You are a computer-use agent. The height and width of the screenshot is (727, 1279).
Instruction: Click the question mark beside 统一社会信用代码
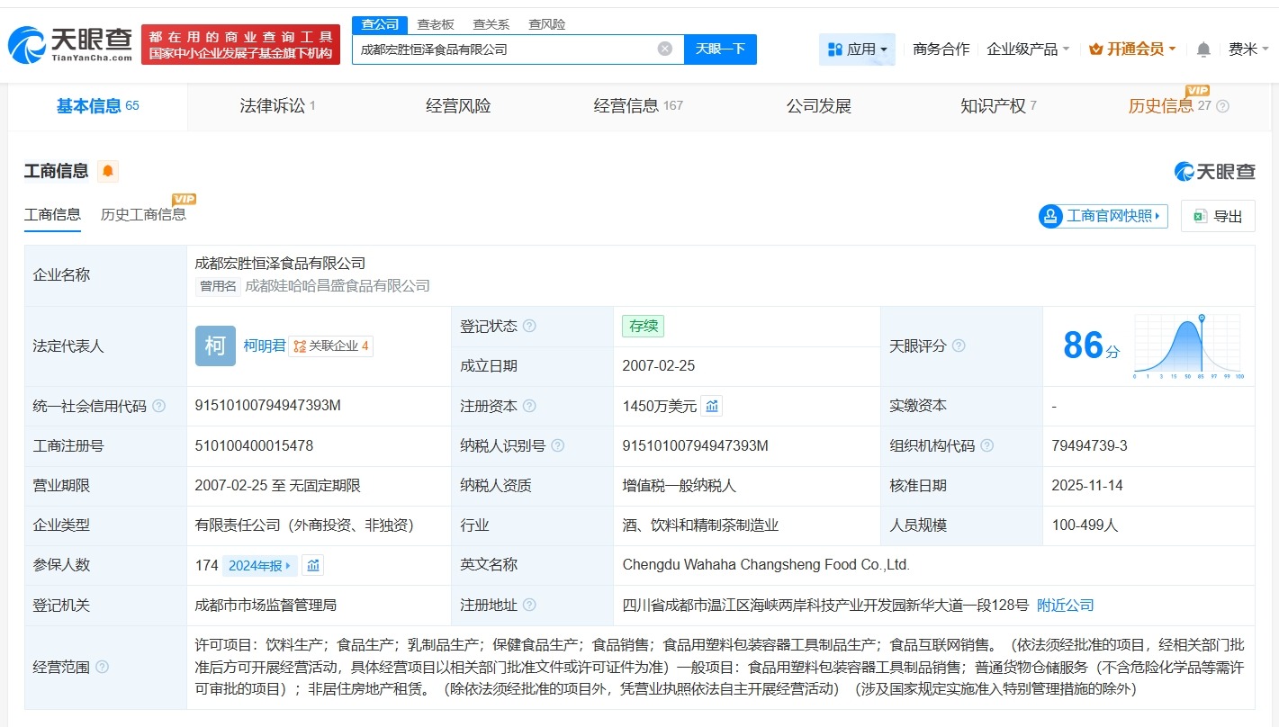coord(160,406)
